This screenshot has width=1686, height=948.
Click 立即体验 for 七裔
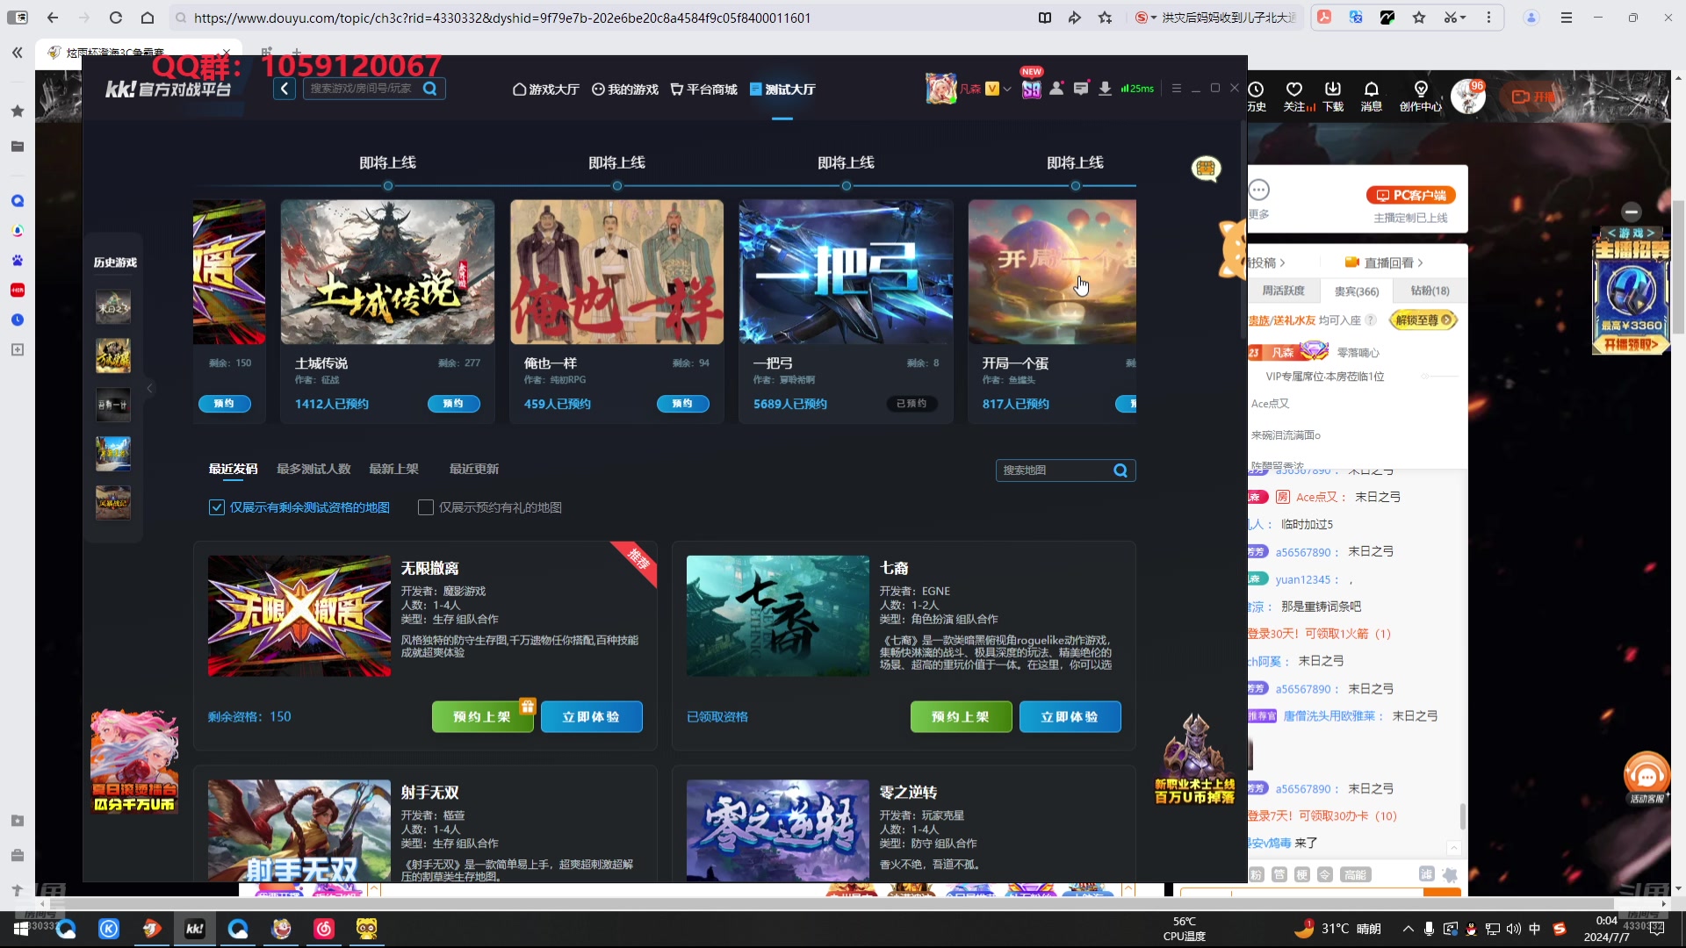click(1070, 717)
